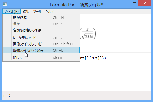Select はてな記法でコピー
Image resolution: width=153 pixels, height=102 pixels.
41,38
